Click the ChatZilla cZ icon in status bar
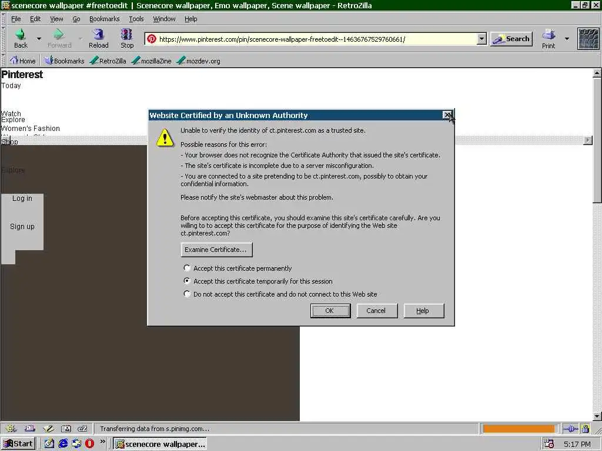602x451 pixels. point(82,428)
